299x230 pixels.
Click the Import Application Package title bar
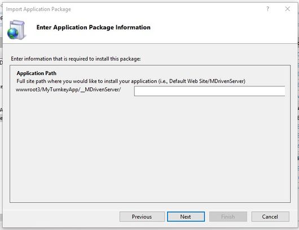coord(134,9)
